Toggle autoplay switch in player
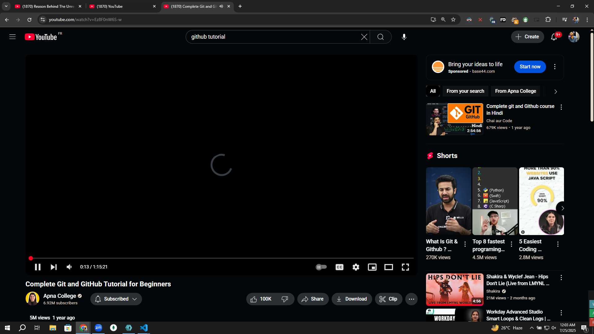594x334 pixels. coord(321,267)
